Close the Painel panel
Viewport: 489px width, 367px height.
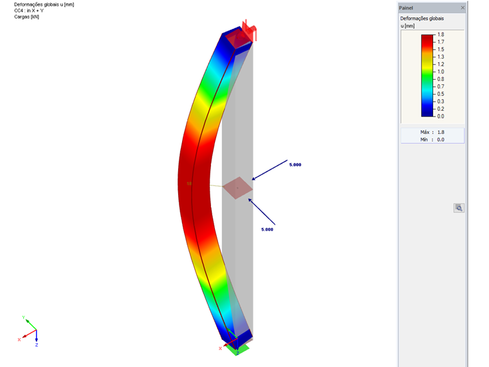pyautogui.click(x=463, y=8)
